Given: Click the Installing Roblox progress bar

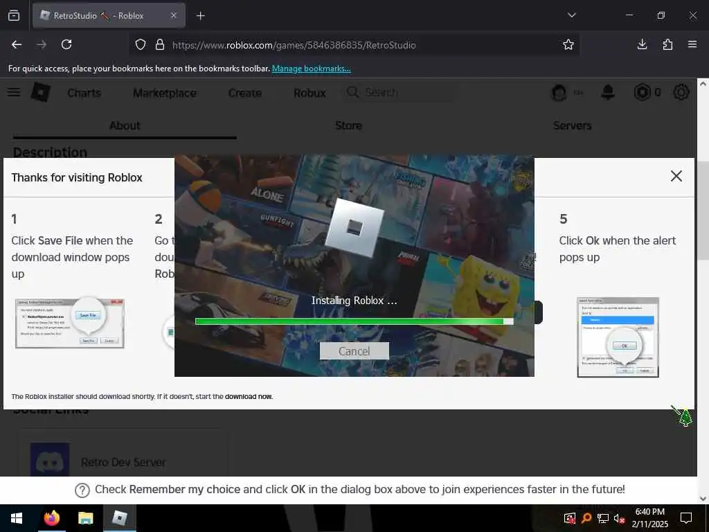Looking at the screenshot, I should [x=354, y=321].
